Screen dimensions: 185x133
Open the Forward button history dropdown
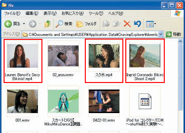(40, 24)
